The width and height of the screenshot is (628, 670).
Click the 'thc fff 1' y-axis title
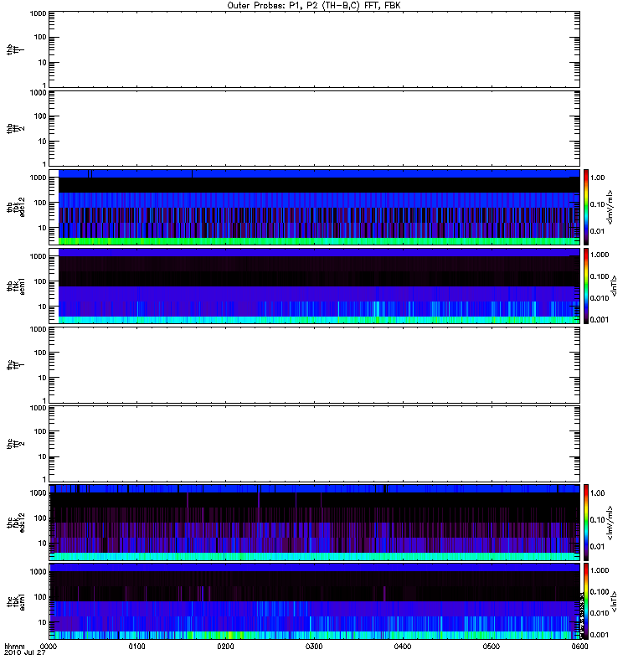point(15,365)
